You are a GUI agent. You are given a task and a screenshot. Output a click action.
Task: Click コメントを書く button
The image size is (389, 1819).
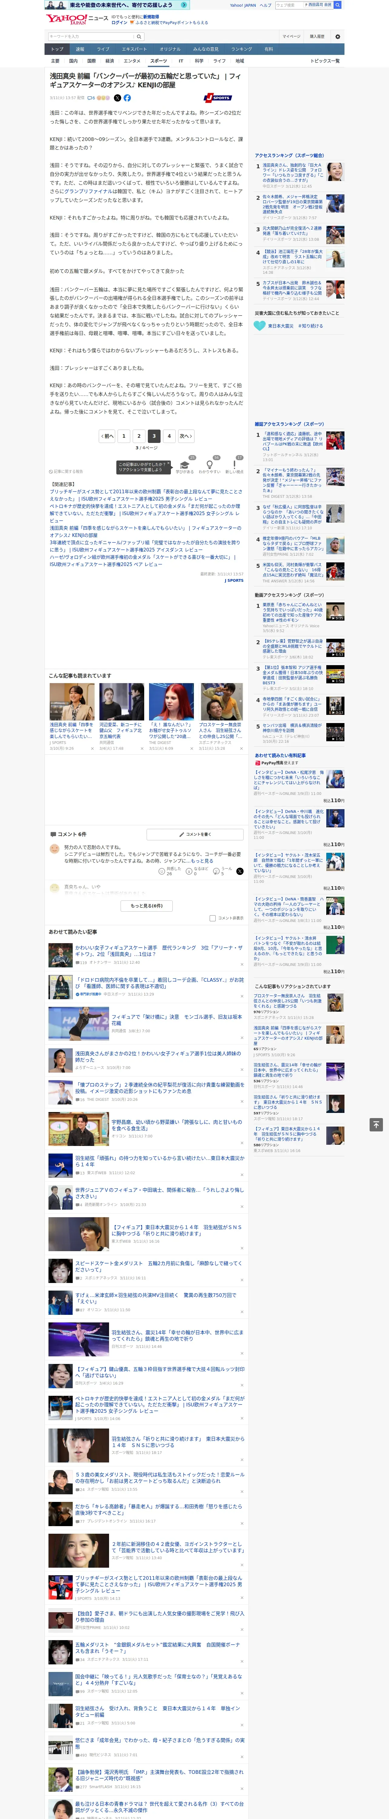[x=195, y=834]
